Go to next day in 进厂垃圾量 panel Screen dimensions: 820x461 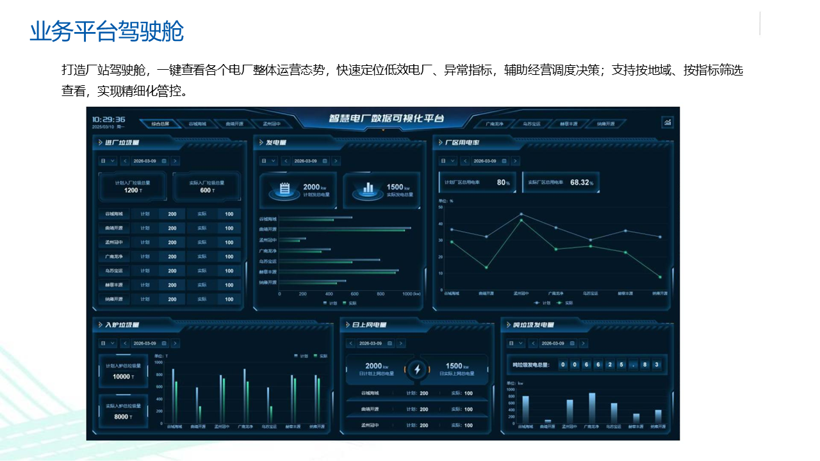click(176, 161)
